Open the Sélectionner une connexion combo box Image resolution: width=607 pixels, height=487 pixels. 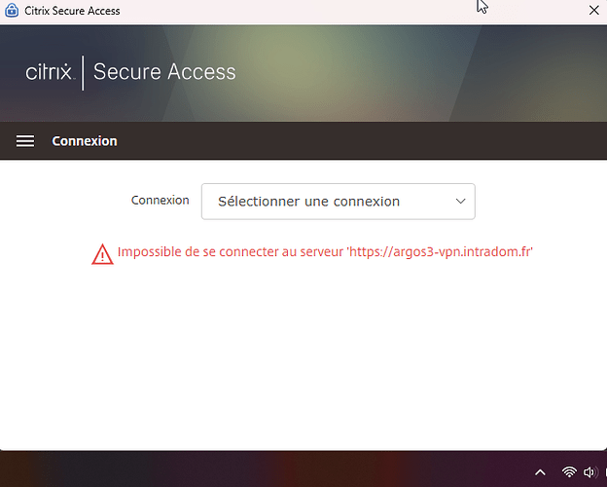point(338,202)
